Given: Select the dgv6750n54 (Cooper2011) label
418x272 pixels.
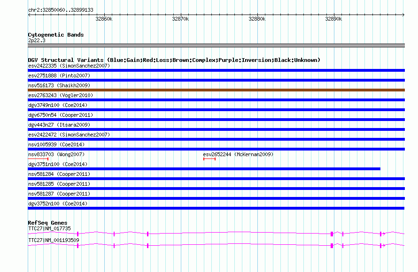Looking at the screenshot, I should pyautogui.click(x=61, y=115).
